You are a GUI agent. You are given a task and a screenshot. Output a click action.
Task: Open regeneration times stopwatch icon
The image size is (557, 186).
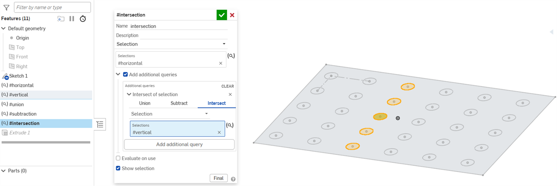click(x=83, y=19)
